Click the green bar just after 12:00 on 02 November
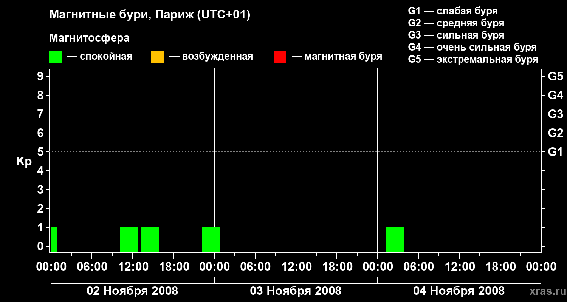 tap(150, 240)
